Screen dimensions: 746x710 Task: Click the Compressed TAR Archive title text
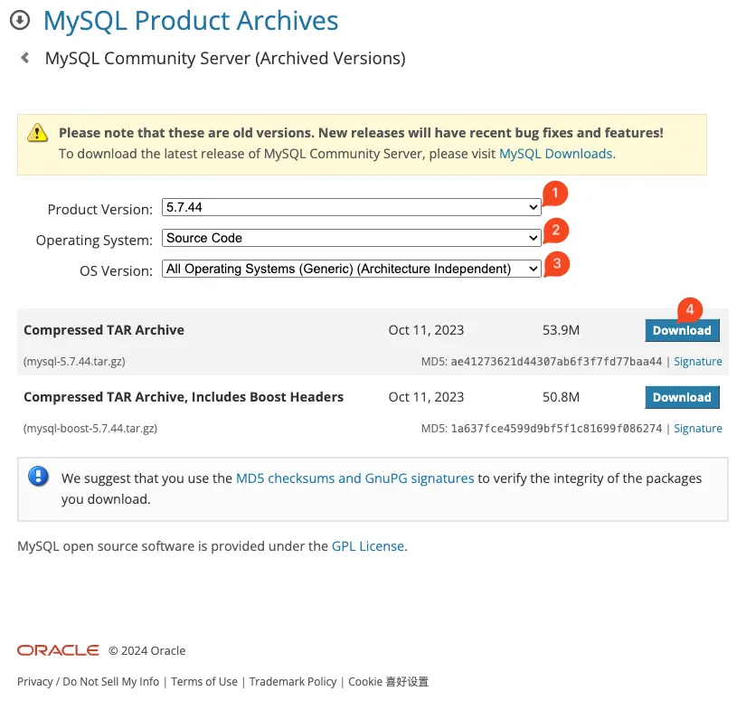[104, 330]
